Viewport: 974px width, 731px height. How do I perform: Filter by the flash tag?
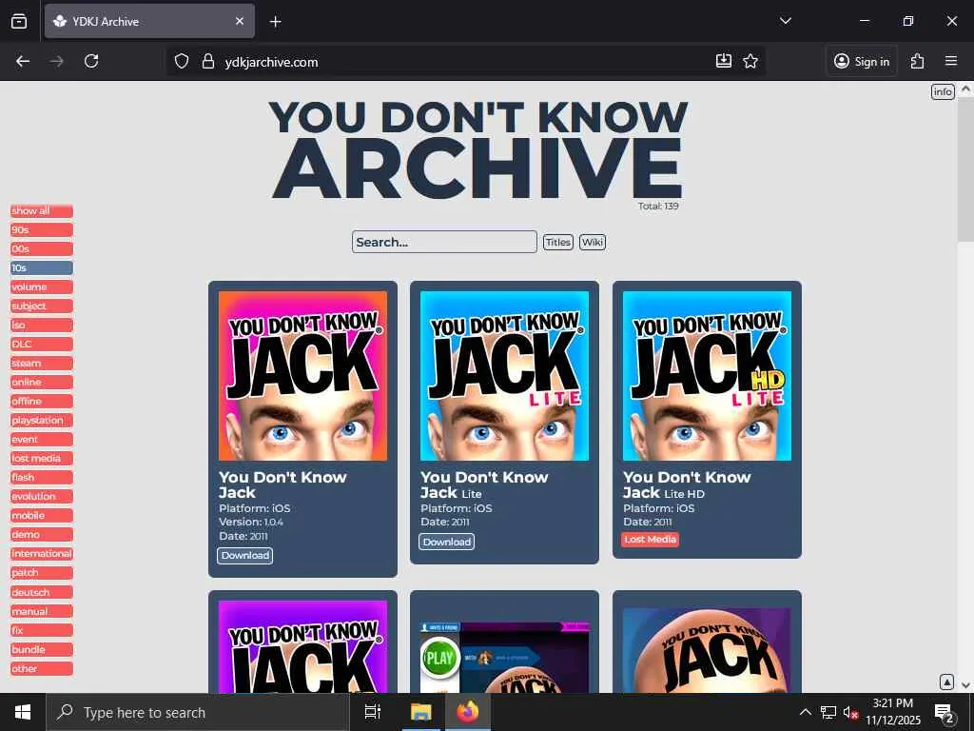[x=42, y=478]
